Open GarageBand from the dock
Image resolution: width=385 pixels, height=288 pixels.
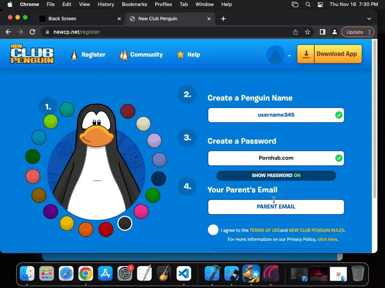(164, 273)
